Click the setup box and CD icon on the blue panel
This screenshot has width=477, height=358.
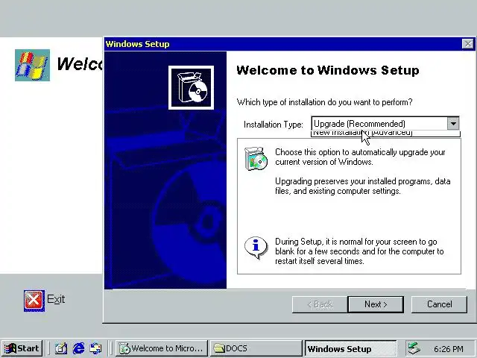191,88
